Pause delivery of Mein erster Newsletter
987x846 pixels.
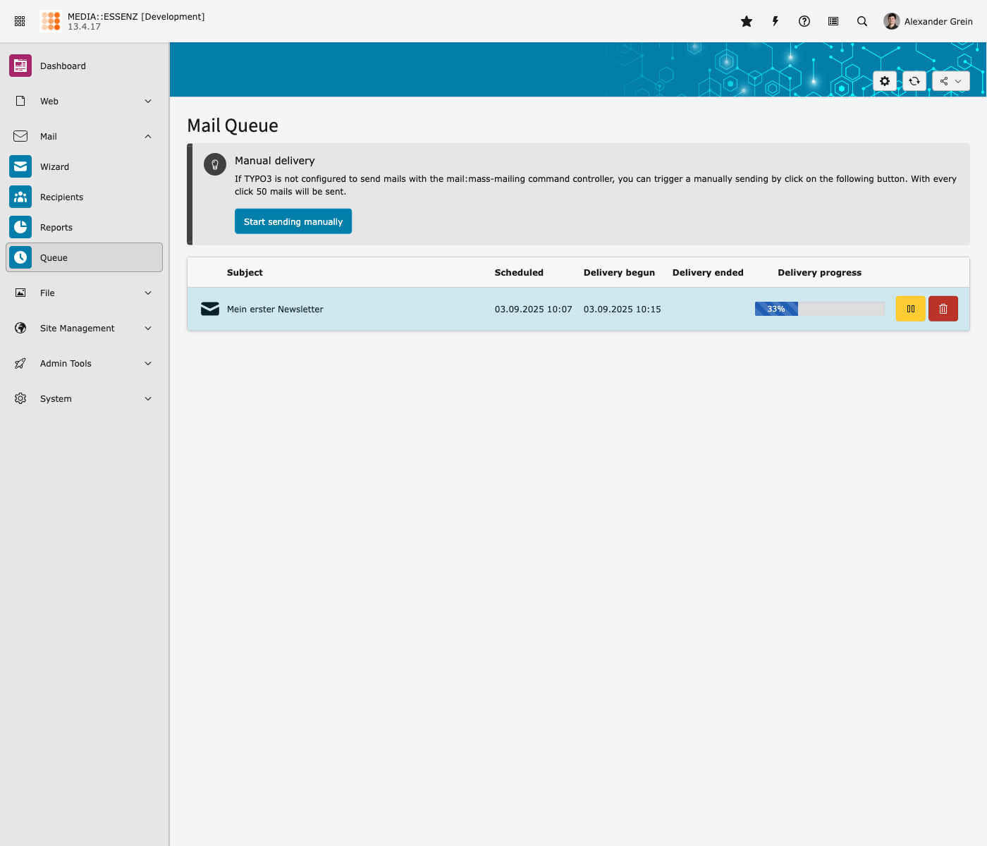[x=910, y=309]
